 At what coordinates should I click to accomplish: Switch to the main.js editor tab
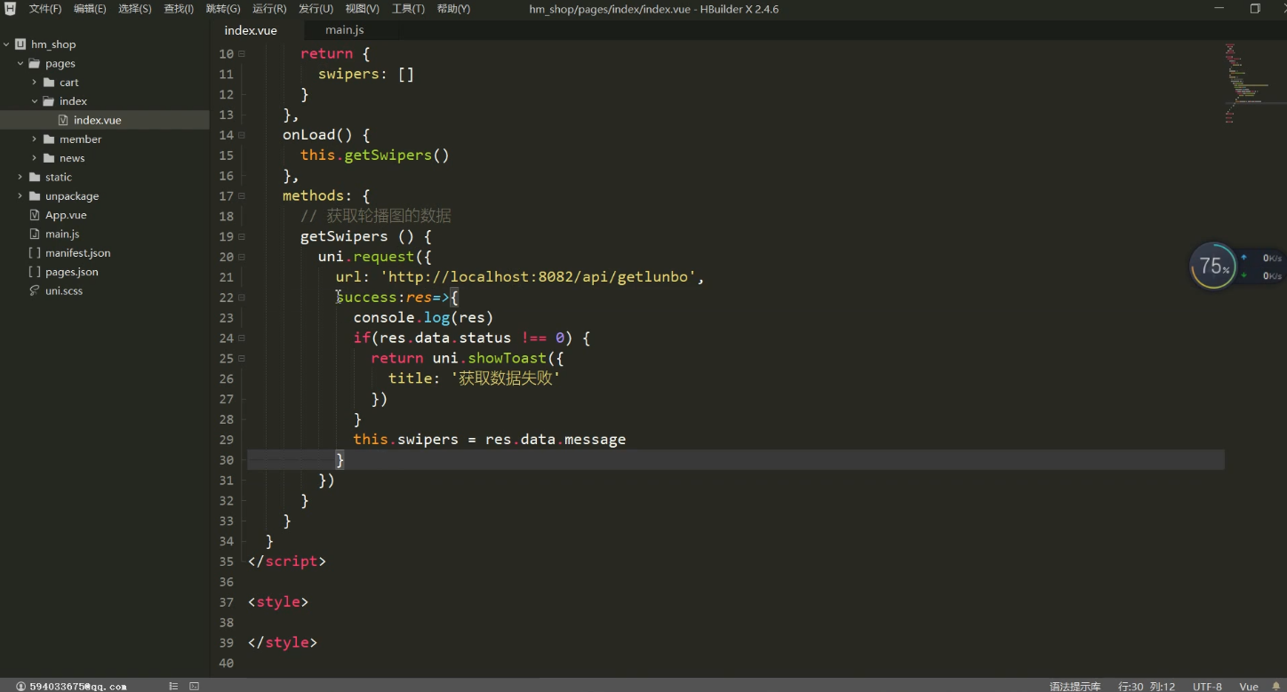point(345,30)
